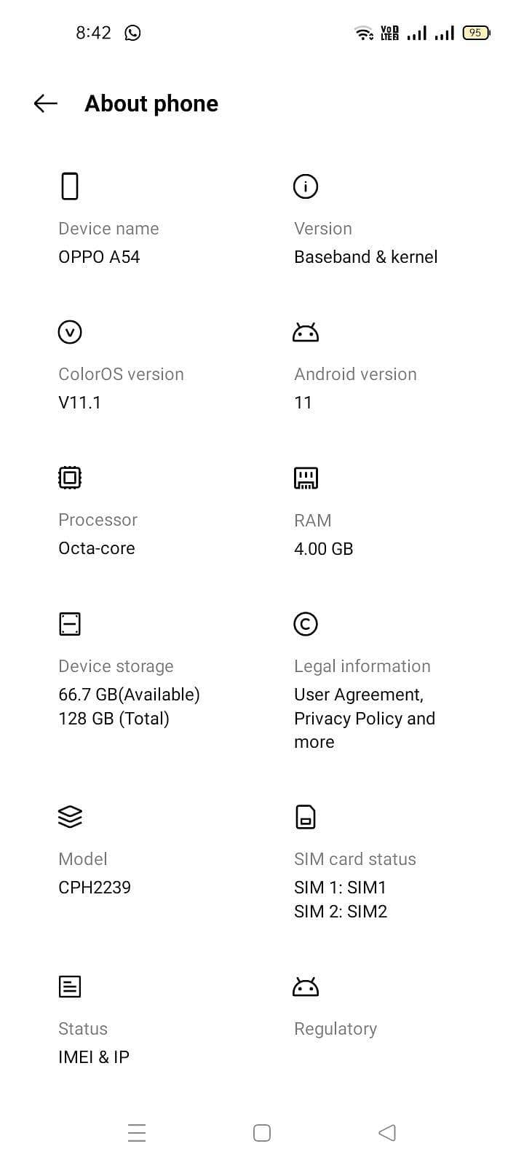Tap the Regulatory android icon
The image size is (524, 1165).
click(x=306, y=987)
